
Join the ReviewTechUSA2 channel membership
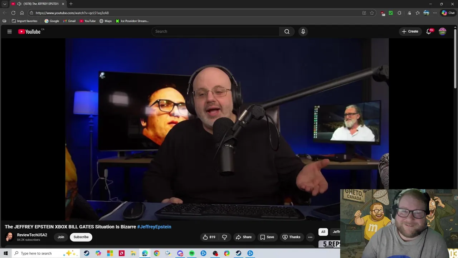tap(61, 237)
